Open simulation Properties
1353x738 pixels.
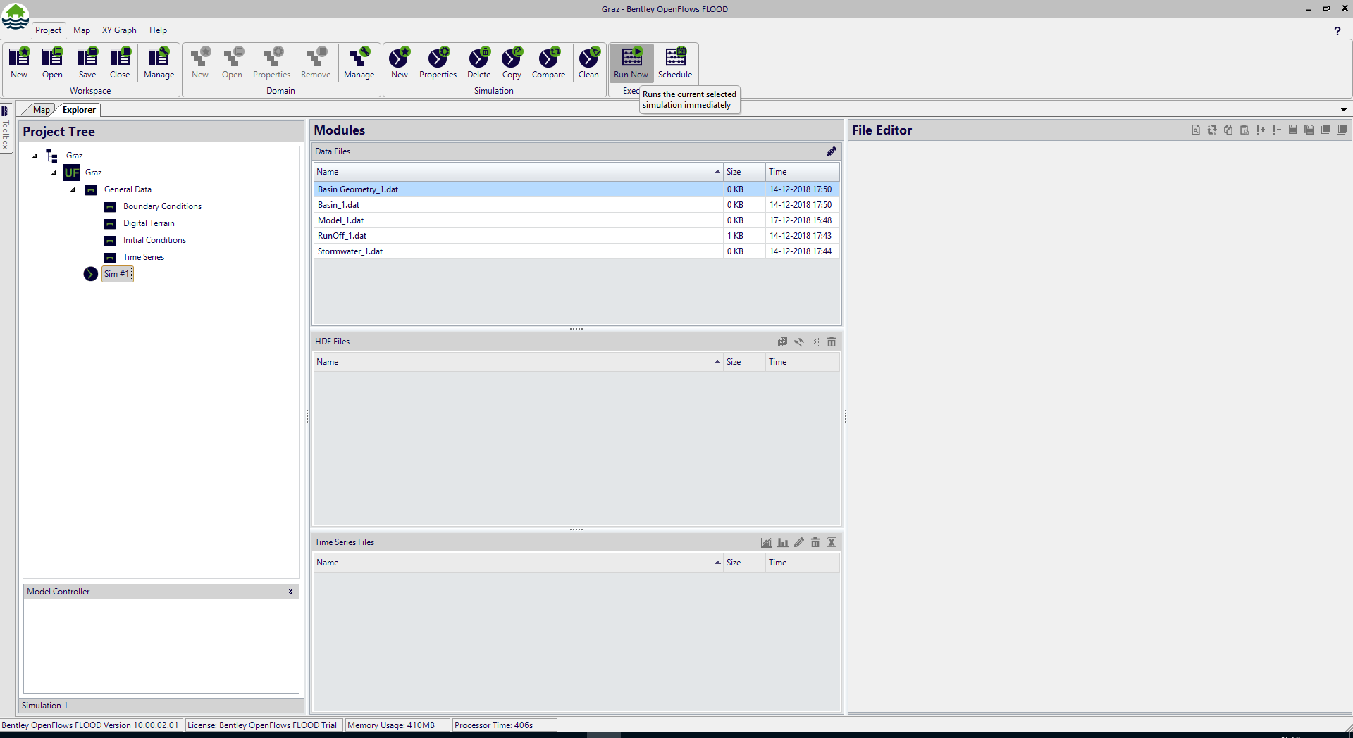click(x=438, y=63)
